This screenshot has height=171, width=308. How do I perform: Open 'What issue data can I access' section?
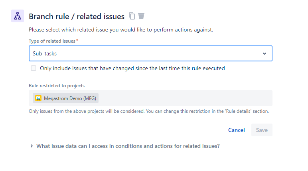pos(128,146)
